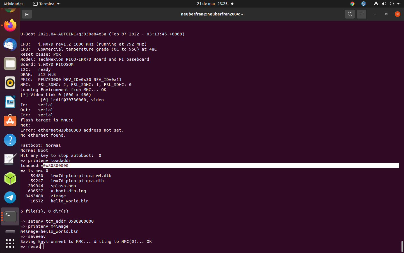Expand the system menu arrow

click(398, 4)
